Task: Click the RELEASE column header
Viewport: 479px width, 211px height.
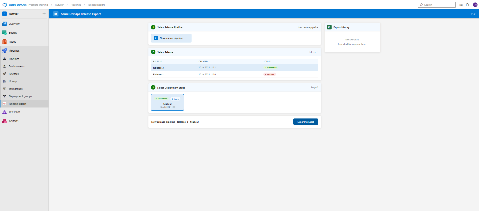Action: click(x=157, y=61)
